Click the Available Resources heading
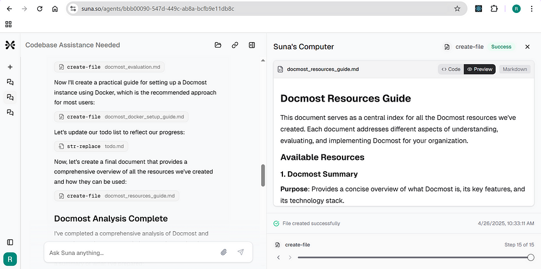Image resolution: width=541 pixels, height=269 pixels. [322, 157]
